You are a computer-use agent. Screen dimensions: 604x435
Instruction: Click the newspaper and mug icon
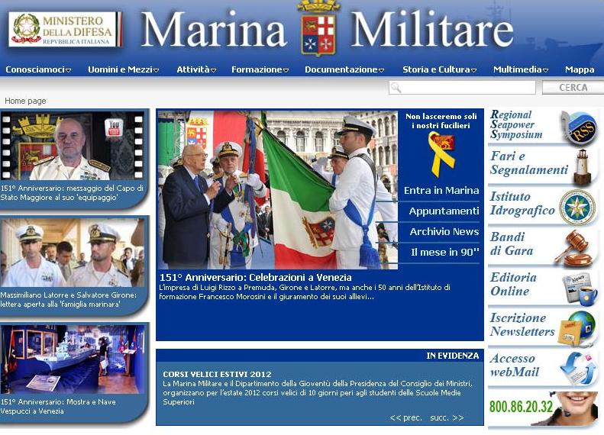tap(580, 288)
